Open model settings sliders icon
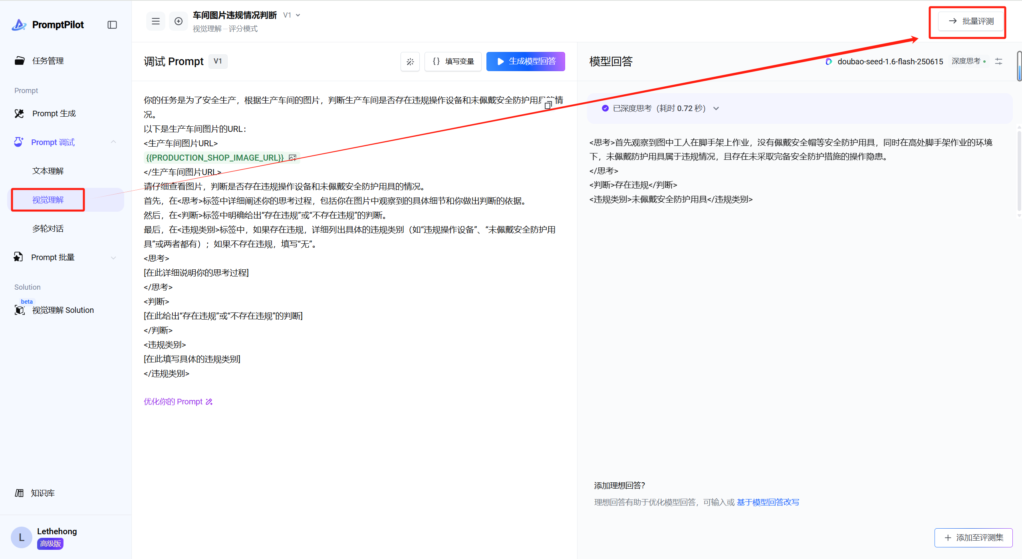1022x559 pixels. coord(998,62)
